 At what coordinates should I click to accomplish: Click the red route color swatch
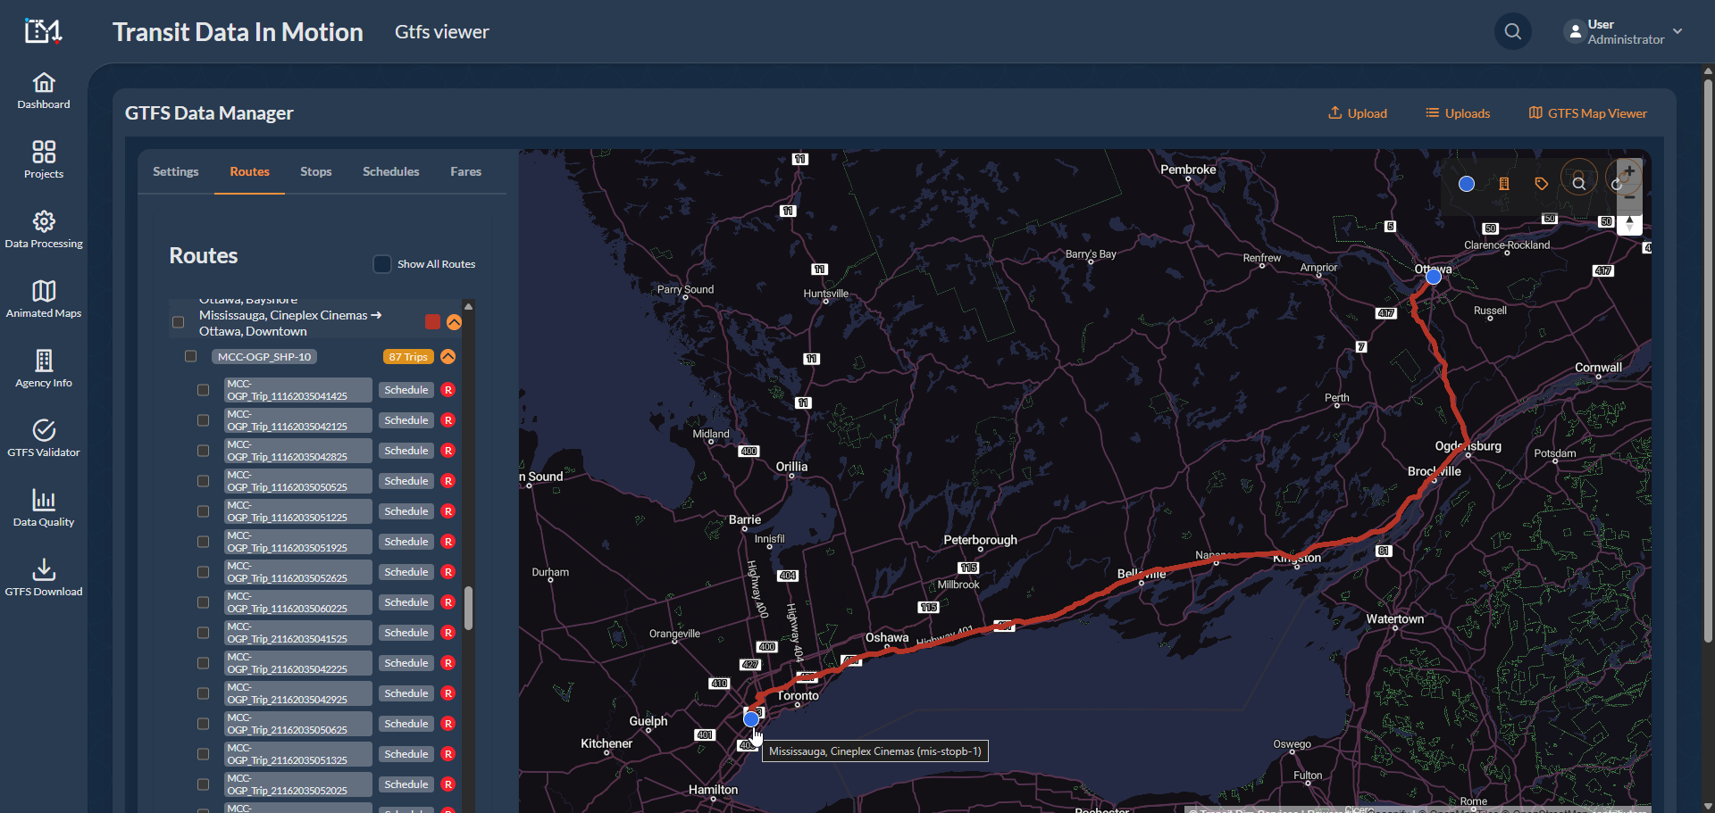click(432, 322)
